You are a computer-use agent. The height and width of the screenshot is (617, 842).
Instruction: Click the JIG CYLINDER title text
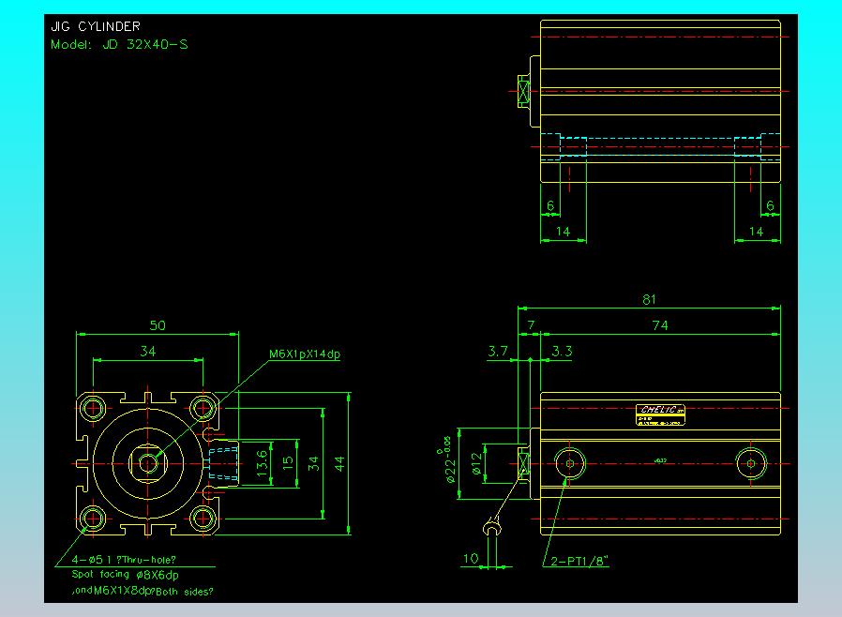pyautogui.click(x=95, y=27)
